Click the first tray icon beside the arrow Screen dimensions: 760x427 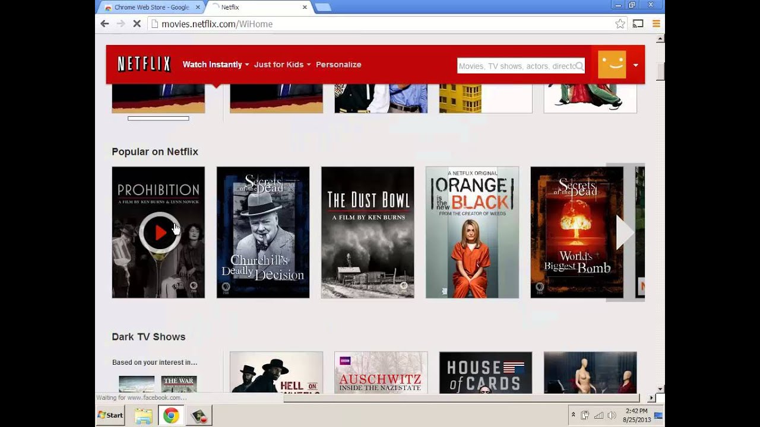click(x=584, y=415)
